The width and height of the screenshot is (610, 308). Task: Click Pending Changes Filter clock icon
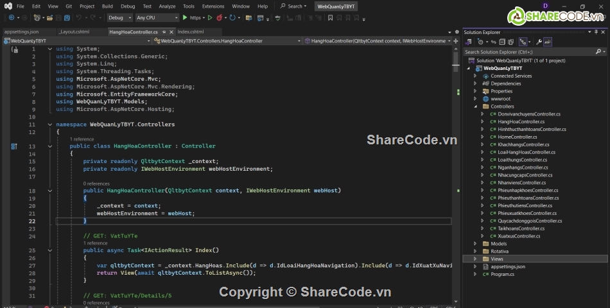pos(480,42)
